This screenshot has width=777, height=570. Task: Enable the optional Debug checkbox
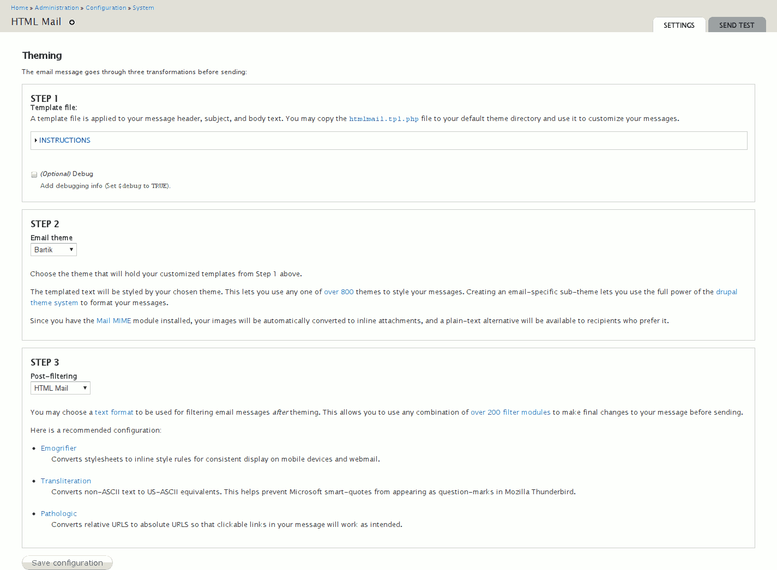tap(34, 174)
